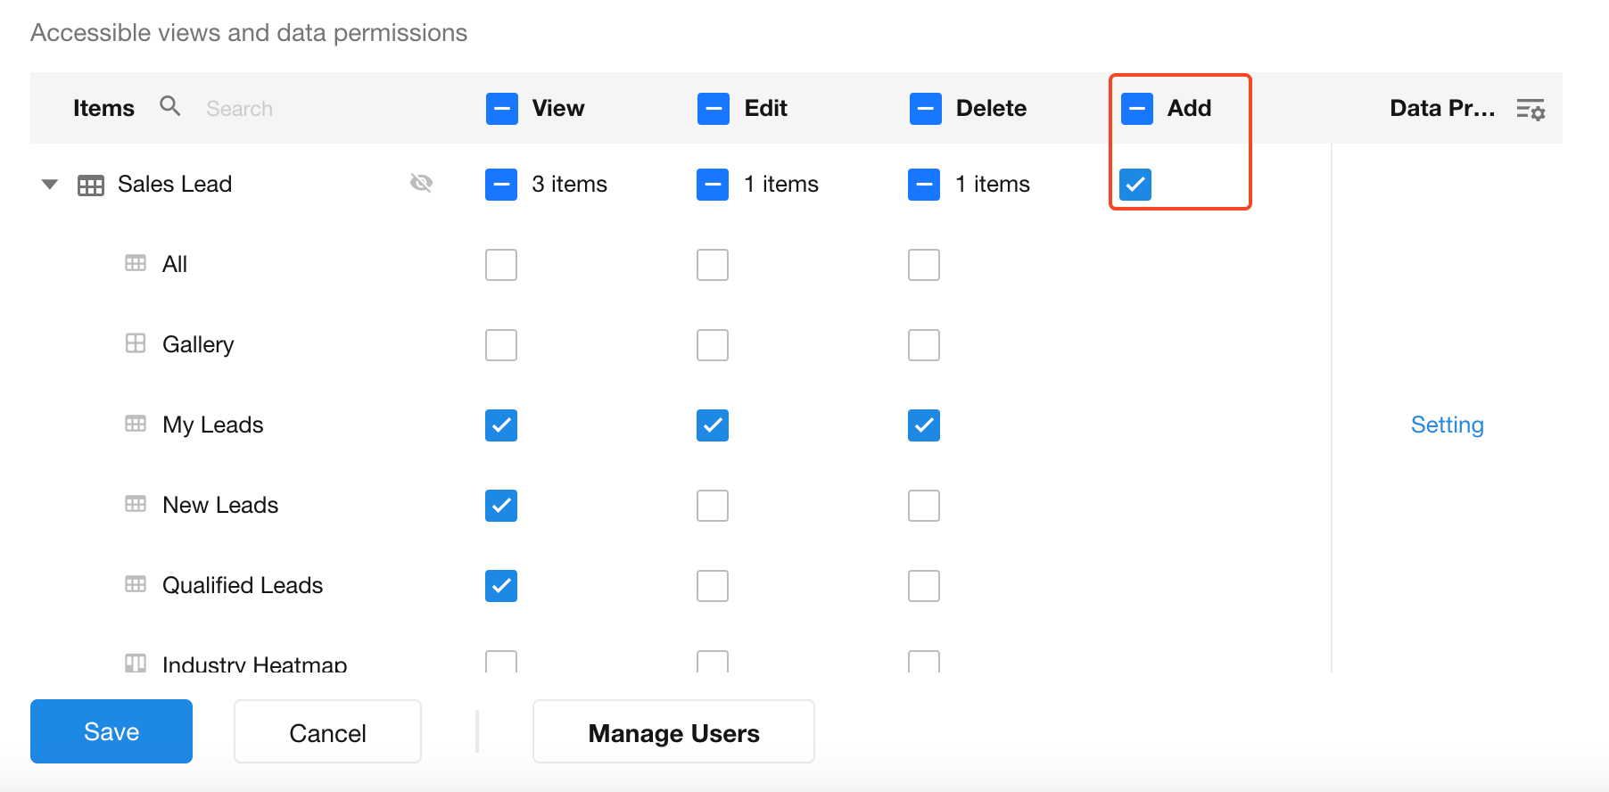This screenshot has width=1609, height=792.
Task: Toggle the View column header checkbox
Action: point(502,109)
